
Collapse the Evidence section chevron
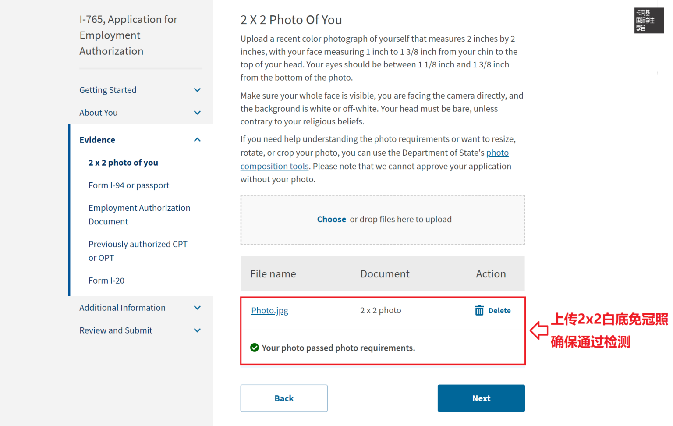(x=197, y=140)
